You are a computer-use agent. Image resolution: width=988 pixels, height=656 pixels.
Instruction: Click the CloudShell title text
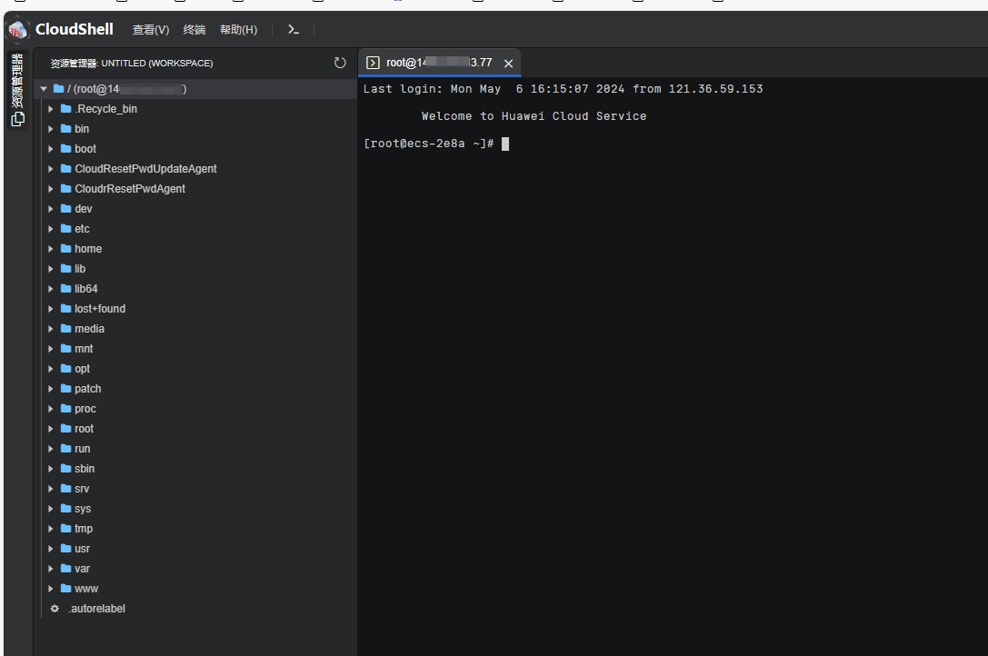click(75, 30)
